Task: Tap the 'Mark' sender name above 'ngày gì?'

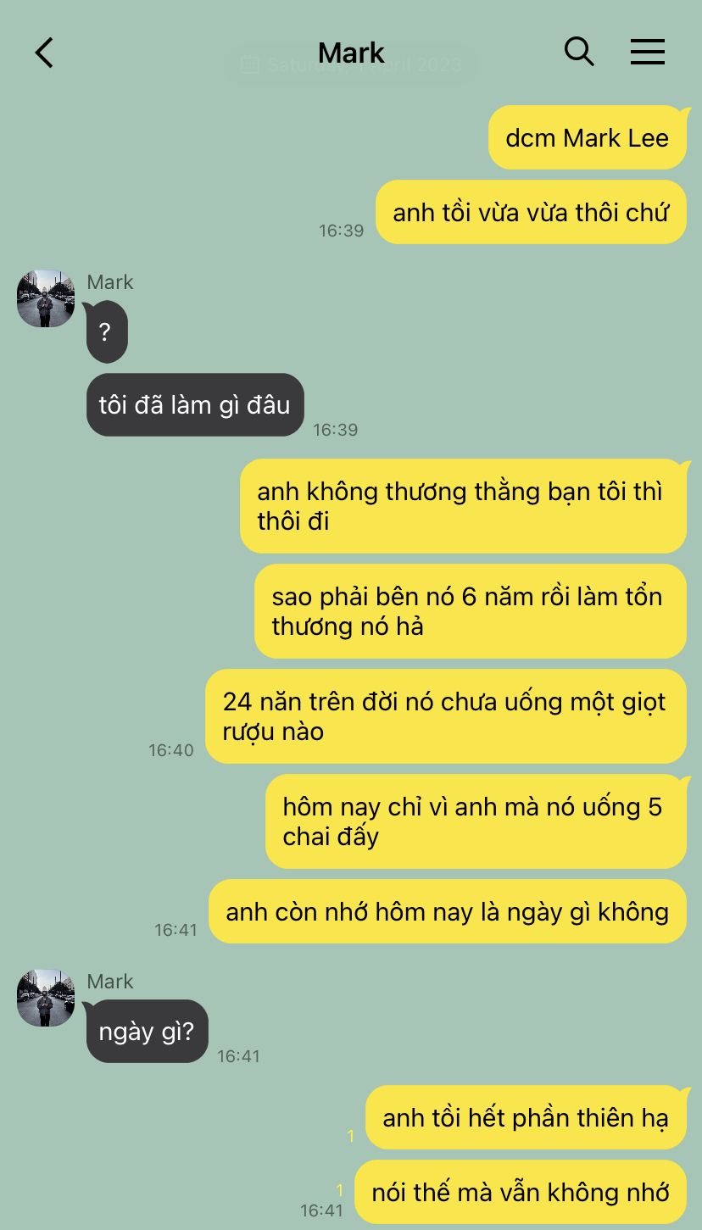Action: click(x=110, y=982)
